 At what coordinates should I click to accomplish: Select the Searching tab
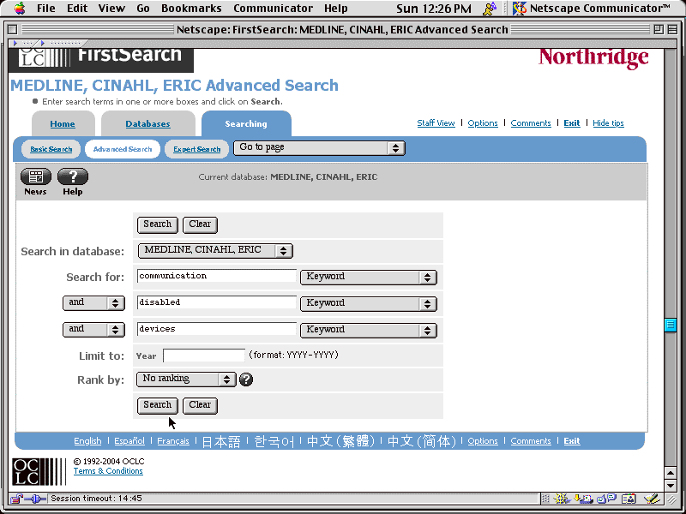pos(246,123)
